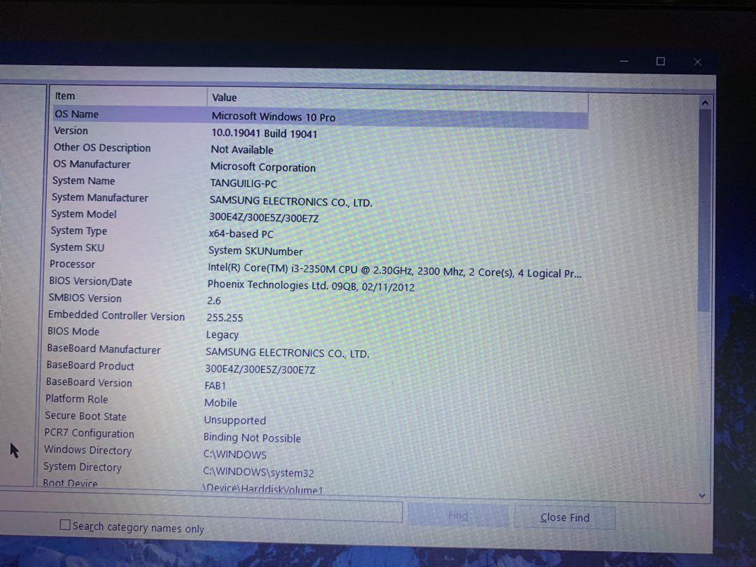Viewport: 756px width, 567px height.
Task: Click the 'x64-based PC' value
Action: coord(241,234)
